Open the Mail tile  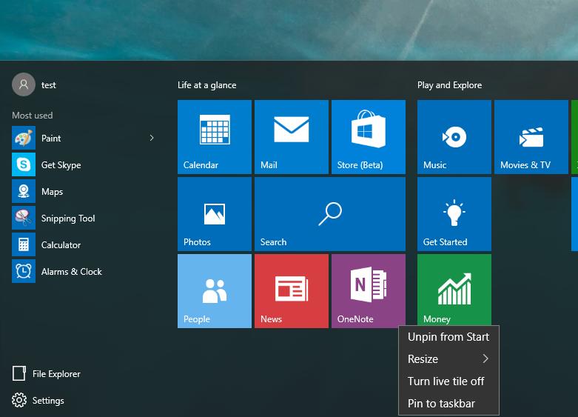pyautogui.click(x=291, y=136)
